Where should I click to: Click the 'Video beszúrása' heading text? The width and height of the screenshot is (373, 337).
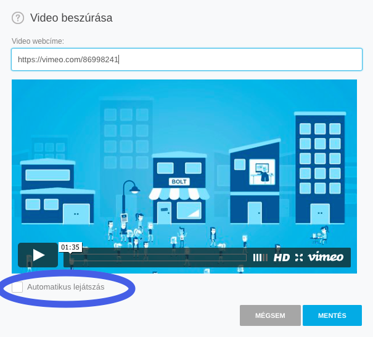point(71,18)
